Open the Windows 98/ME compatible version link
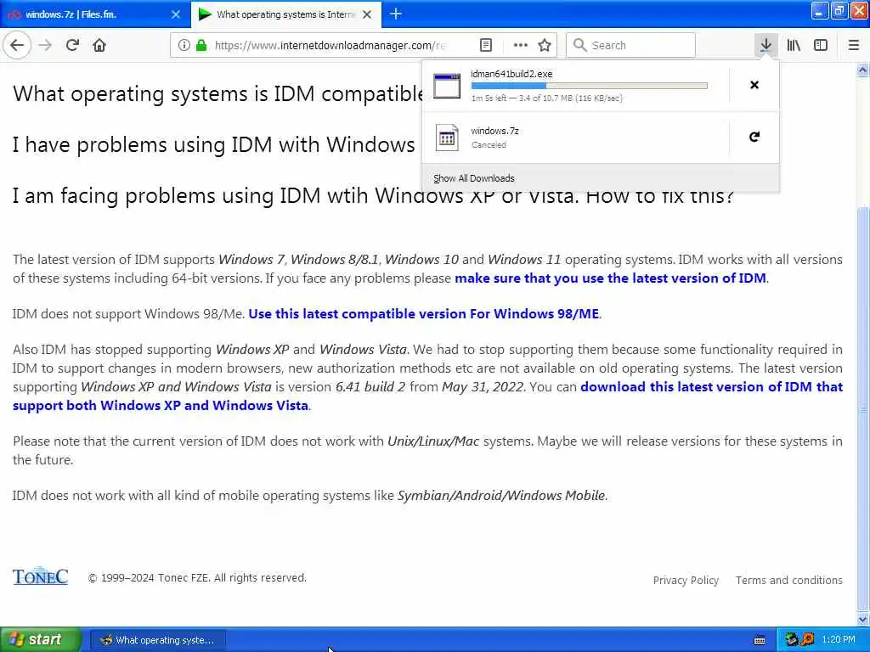 pos(424,314)
